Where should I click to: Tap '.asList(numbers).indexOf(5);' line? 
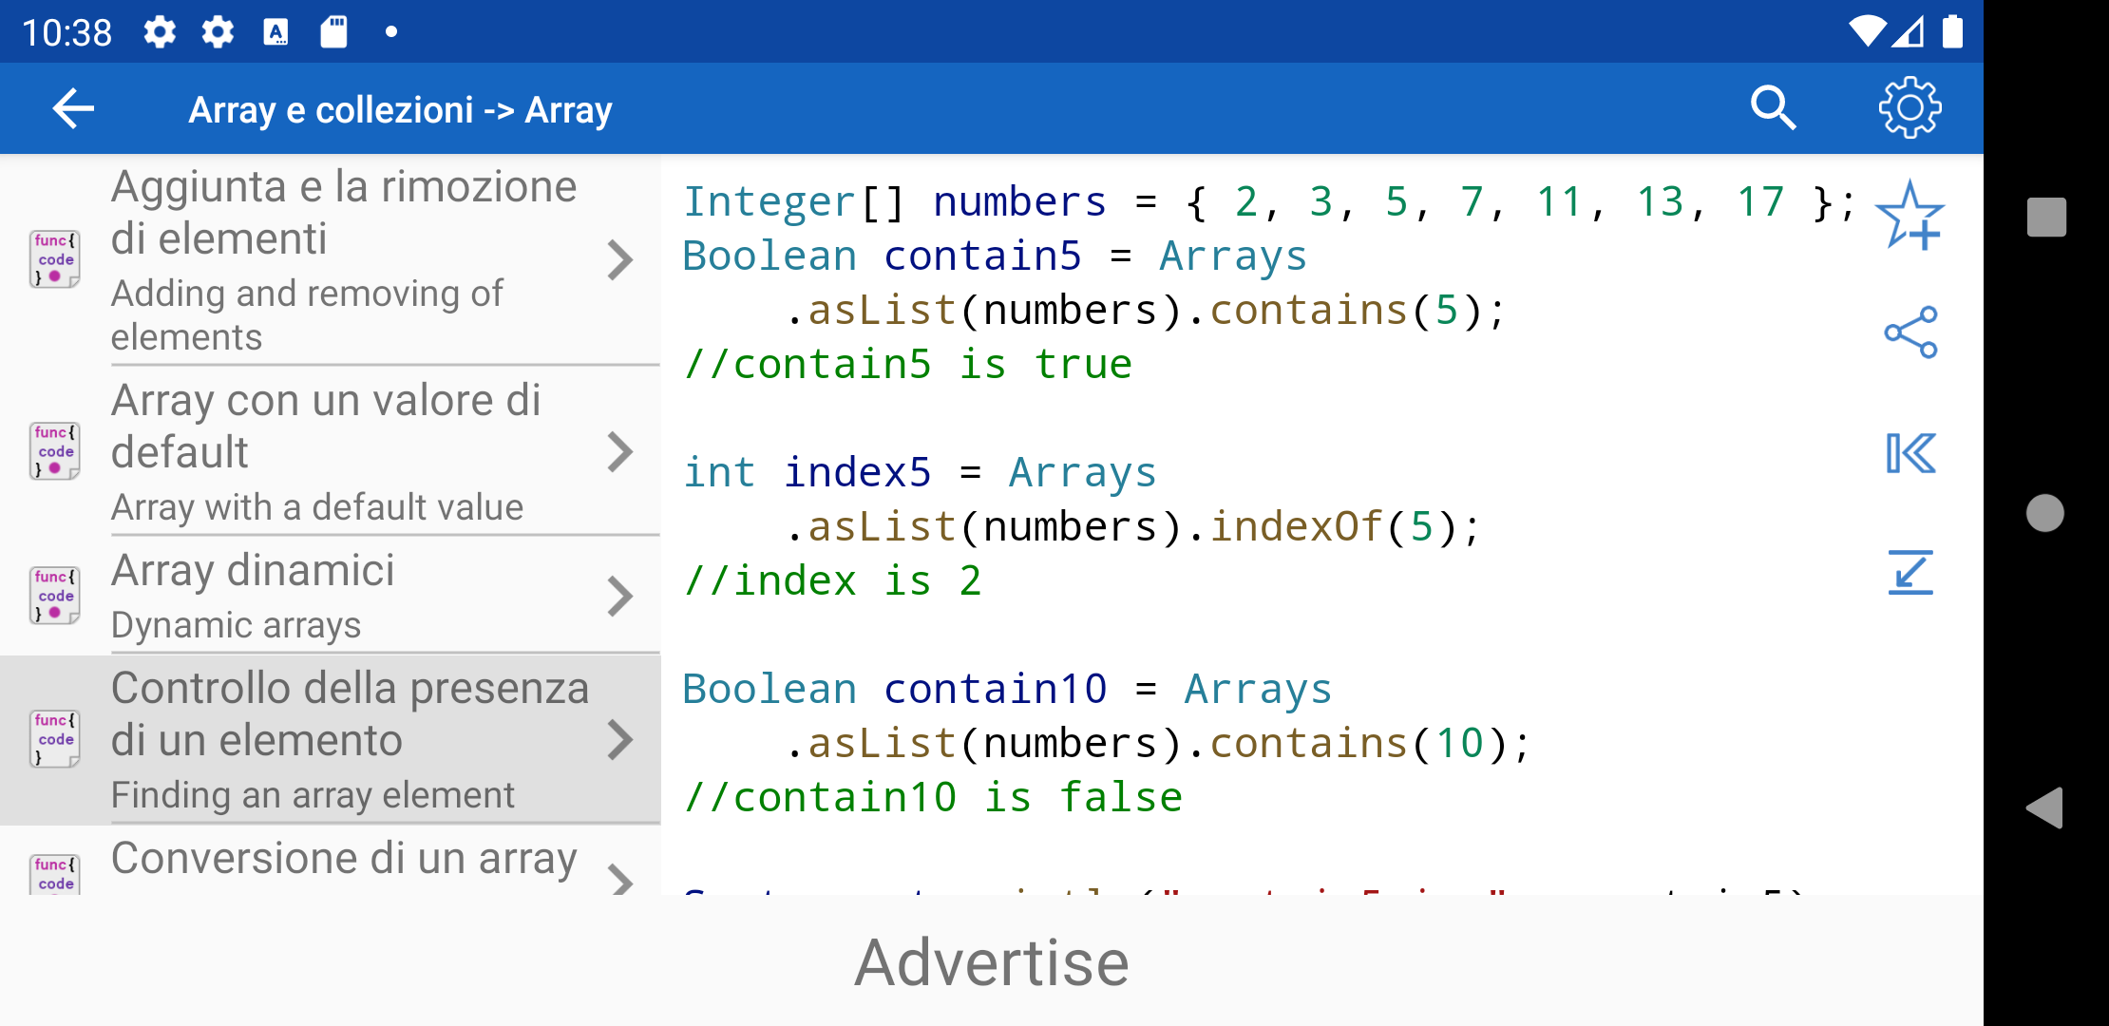coord(1132,526)
